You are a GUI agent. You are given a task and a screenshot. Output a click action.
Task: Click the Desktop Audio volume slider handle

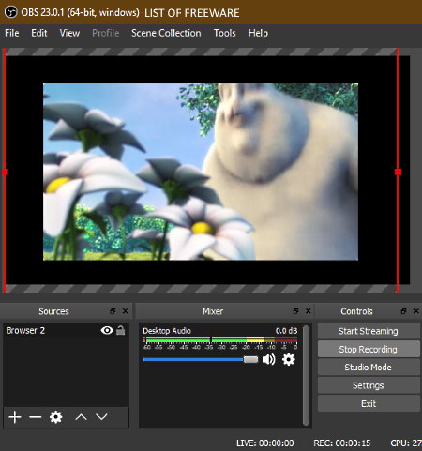(250, 359)
